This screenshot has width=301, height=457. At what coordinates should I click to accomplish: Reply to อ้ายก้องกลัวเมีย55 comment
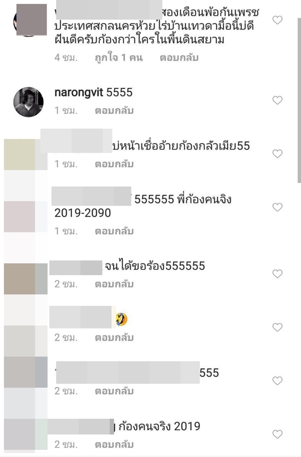[x=114, y=164]
